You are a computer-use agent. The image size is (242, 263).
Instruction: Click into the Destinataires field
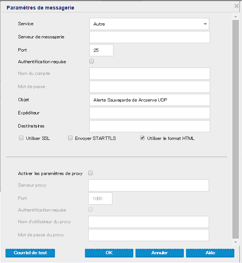coord(149,126)
